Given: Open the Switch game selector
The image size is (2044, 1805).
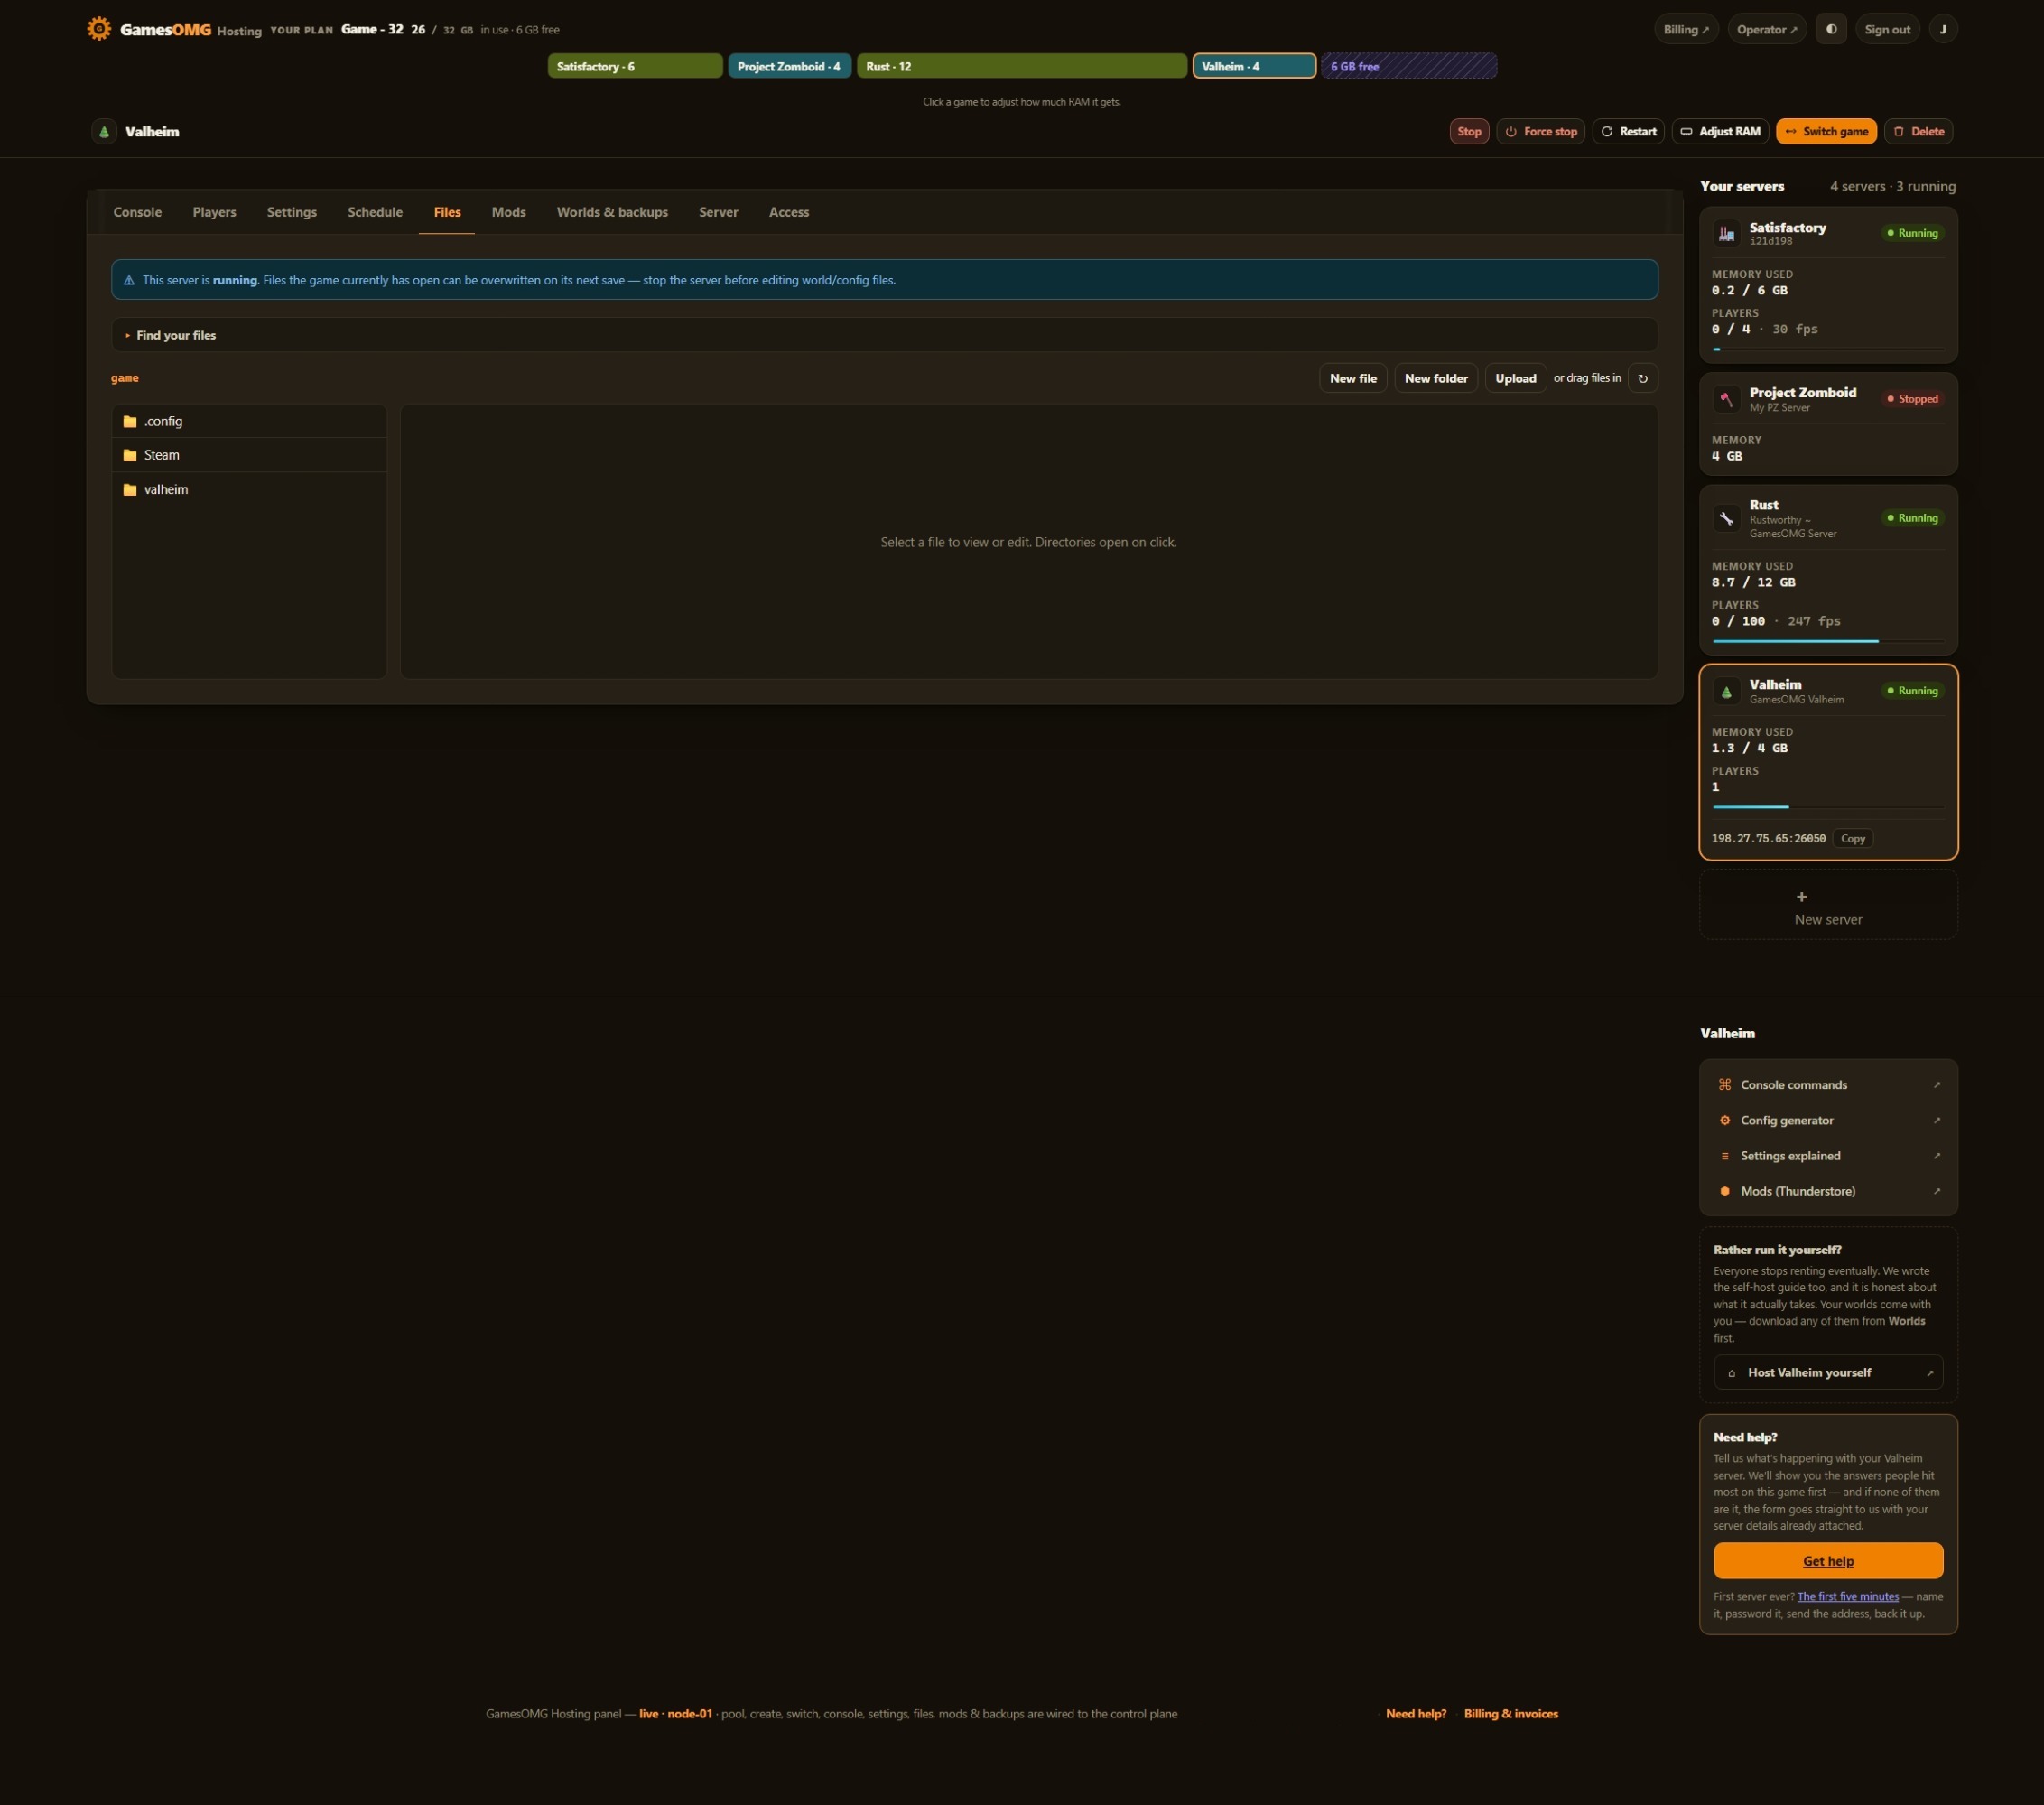Looking at the screenshot, I should (x=1826, y=131).
